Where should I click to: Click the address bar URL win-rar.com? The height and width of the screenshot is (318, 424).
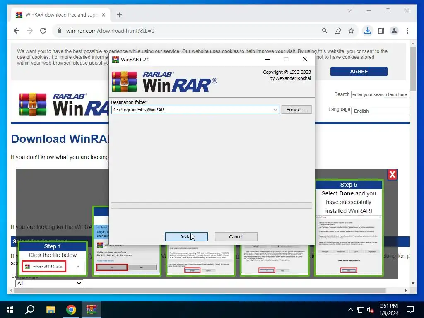click(x=110, y=31)
